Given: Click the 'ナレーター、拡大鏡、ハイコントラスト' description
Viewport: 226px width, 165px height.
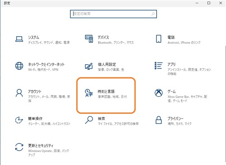Looking at the screenshot, I should 49,124.
